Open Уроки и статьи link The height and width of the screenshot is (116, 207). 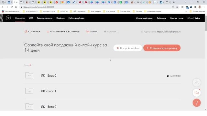tap(177, 18)
